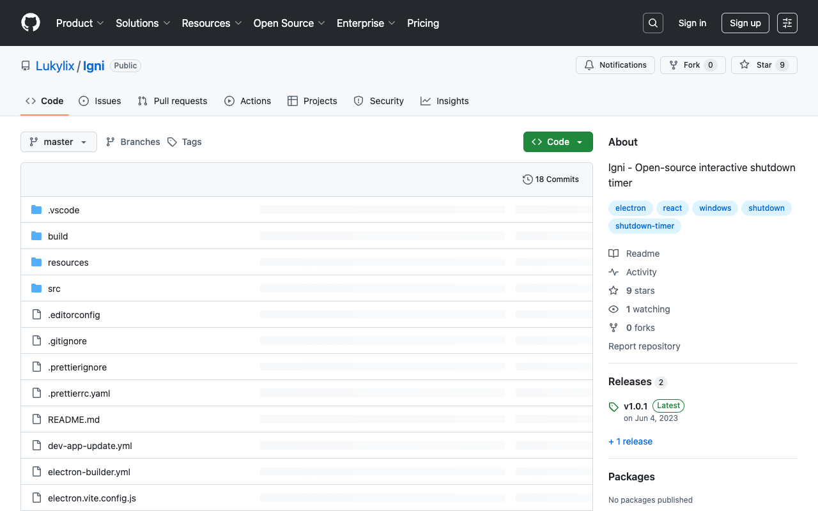
Task: Click the fork icon beside 0 forks
Action: pyautogui.click(x=613, y=328)
